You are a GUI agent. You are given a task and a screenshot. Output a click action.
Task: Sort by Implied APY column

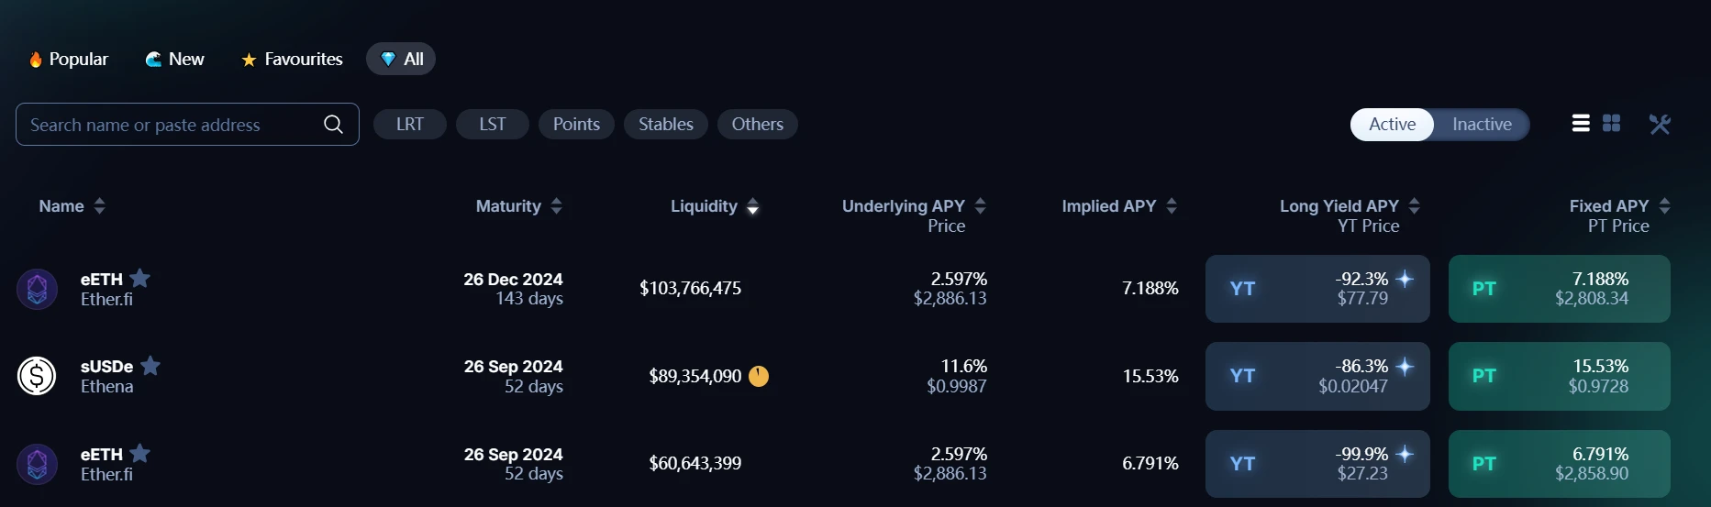coord(1118,206)
